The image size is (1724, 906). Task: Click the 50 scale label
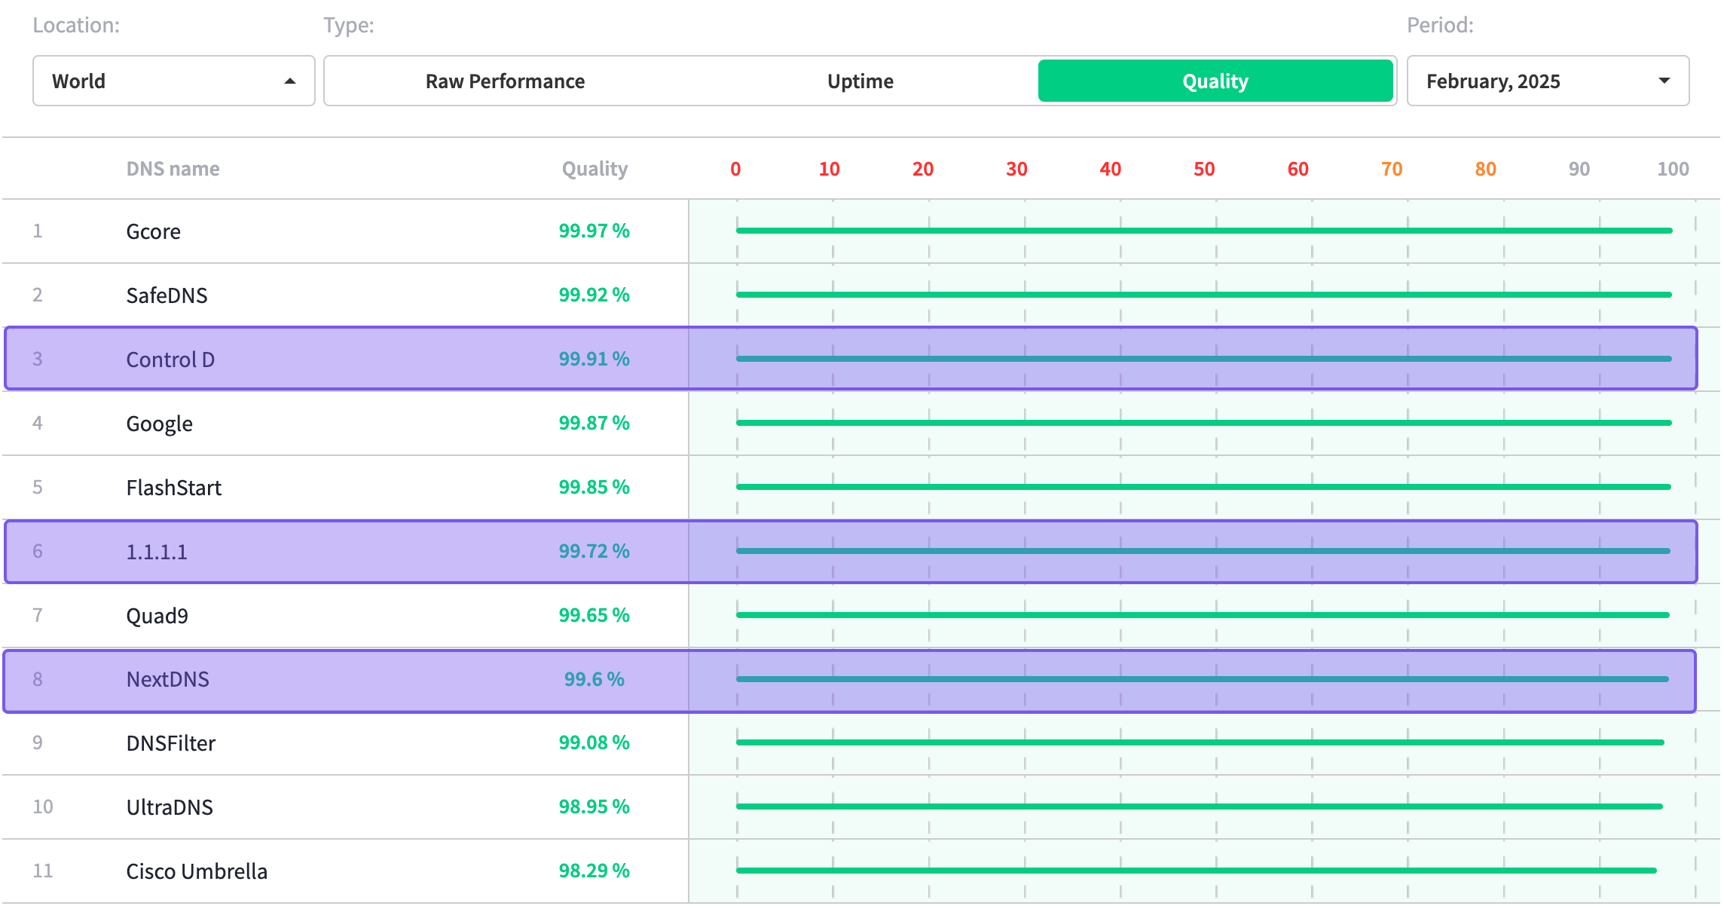pyautogui.click(x=1204, y=169)
